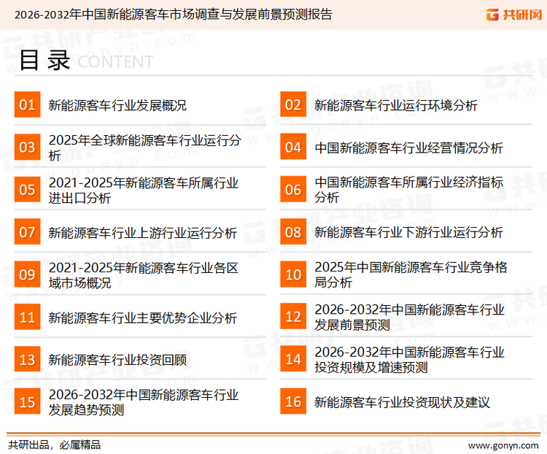The image size is (547, 454).
Task: Select entry 新能源客车行业发展概况
Action: pos(117,105)
